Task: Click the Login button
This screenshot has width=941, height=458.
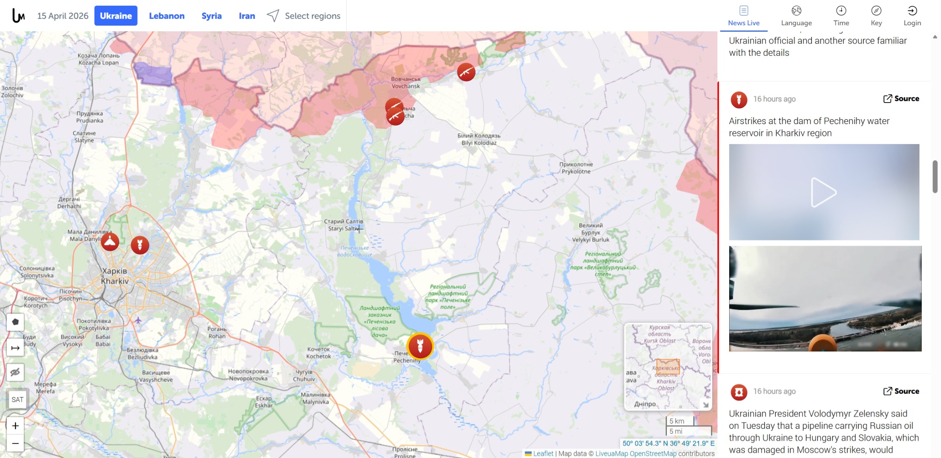Action: 912,16
